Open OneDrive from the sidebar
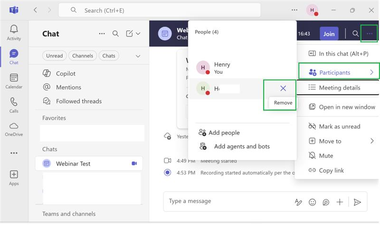380x225 pixels. point(14,129)
